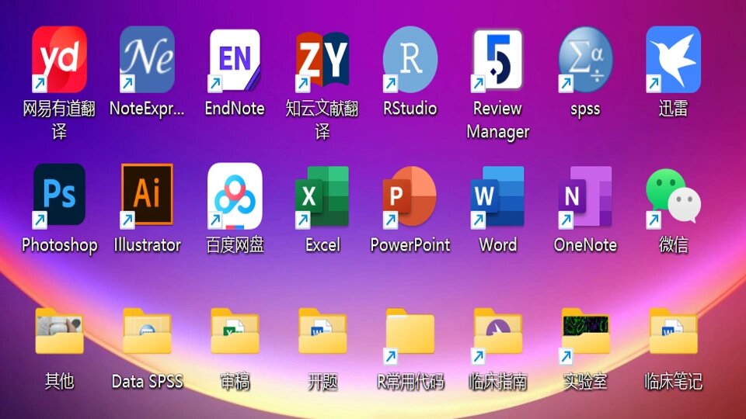Viewport: 746px width, 419px height.
Task: Open the Illustrator Ai icon
Action: [147, 195]
